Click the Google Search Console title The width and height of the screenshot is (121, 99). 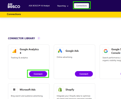(116, 51)
